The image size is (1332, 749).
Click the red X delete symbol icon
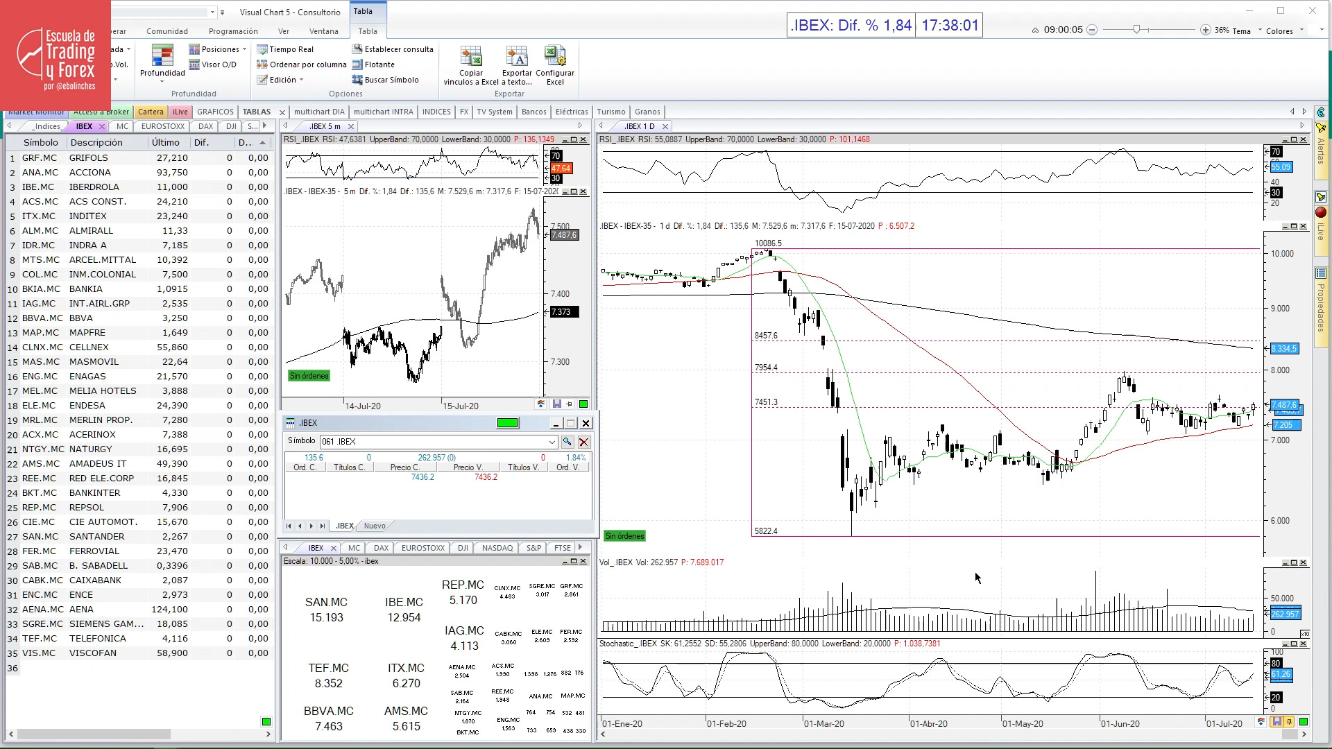pos(584,442)
